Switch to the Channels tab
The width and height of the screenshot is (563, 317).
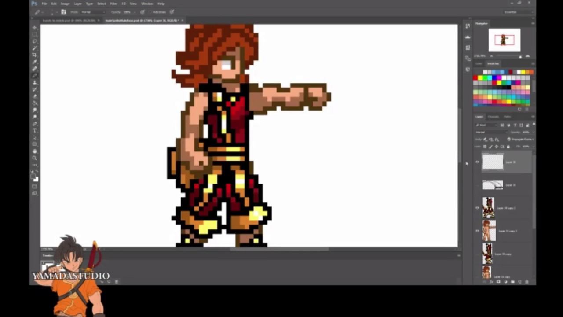pyautogui.click(x=493, y=117)
